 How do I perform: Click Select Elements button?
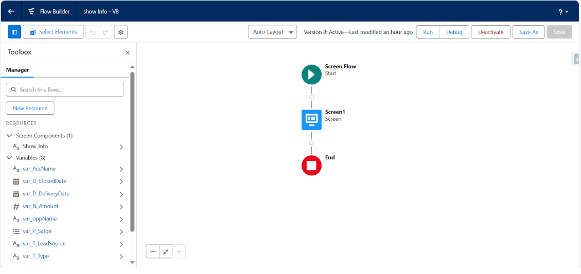53,32
